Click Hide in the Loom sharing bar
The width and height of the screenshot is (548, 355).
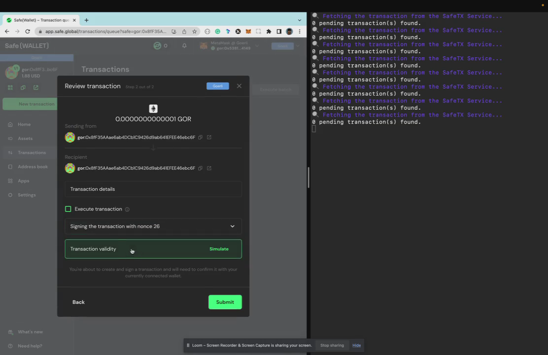click(x=356, y=346)
